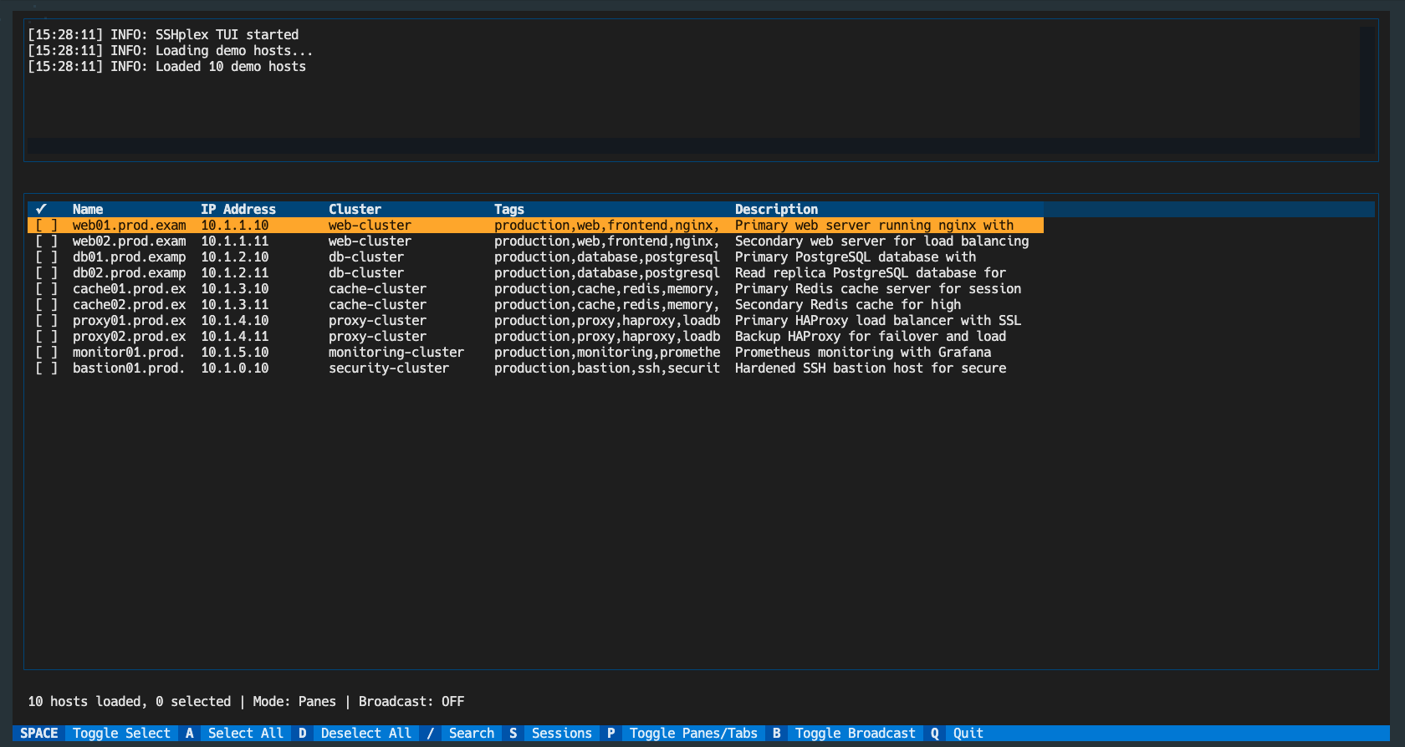Click IP address 10.1.3.10

[x=235, y=289]
